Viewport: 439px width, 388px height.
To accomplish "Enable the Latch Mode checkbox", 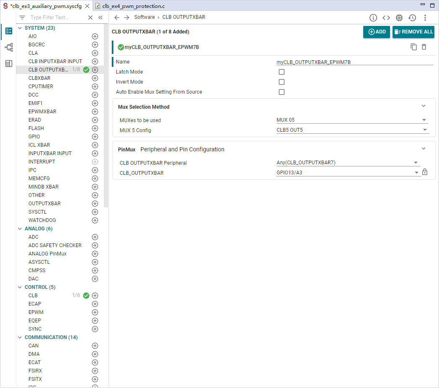I will click(x=281, y=72).
